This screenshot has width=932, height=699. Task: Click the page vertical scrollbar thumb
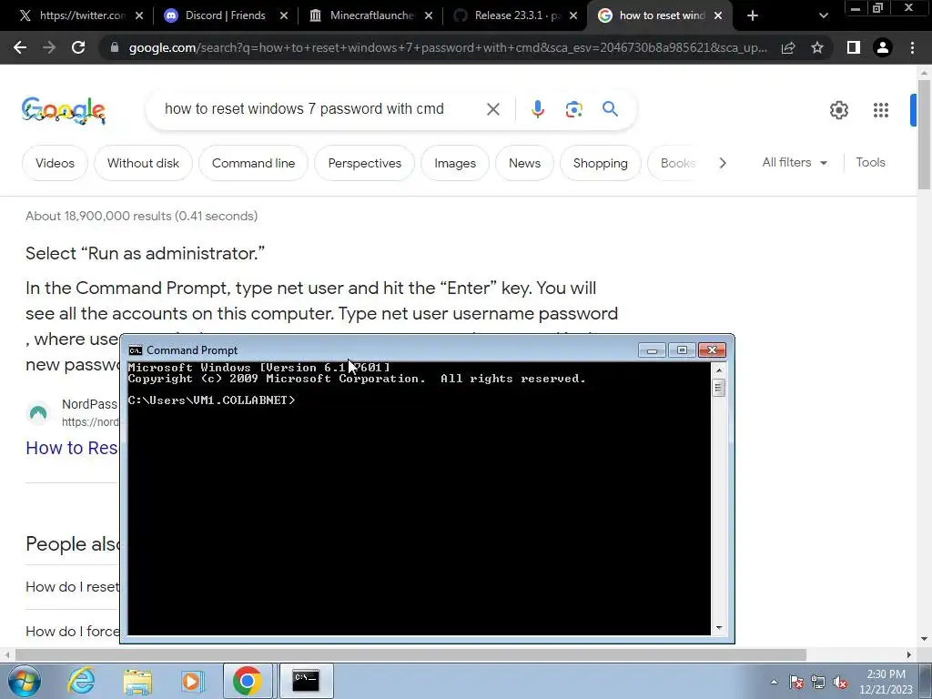point(924,135)
